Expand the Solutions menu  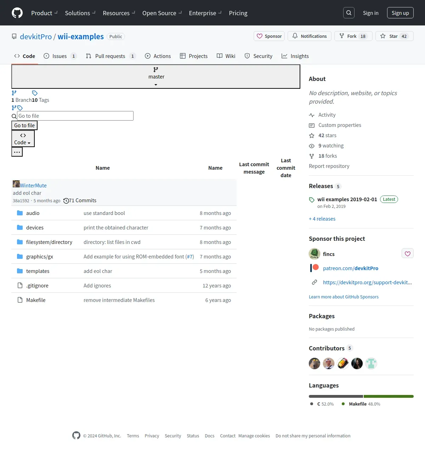(x=80, y=13)
